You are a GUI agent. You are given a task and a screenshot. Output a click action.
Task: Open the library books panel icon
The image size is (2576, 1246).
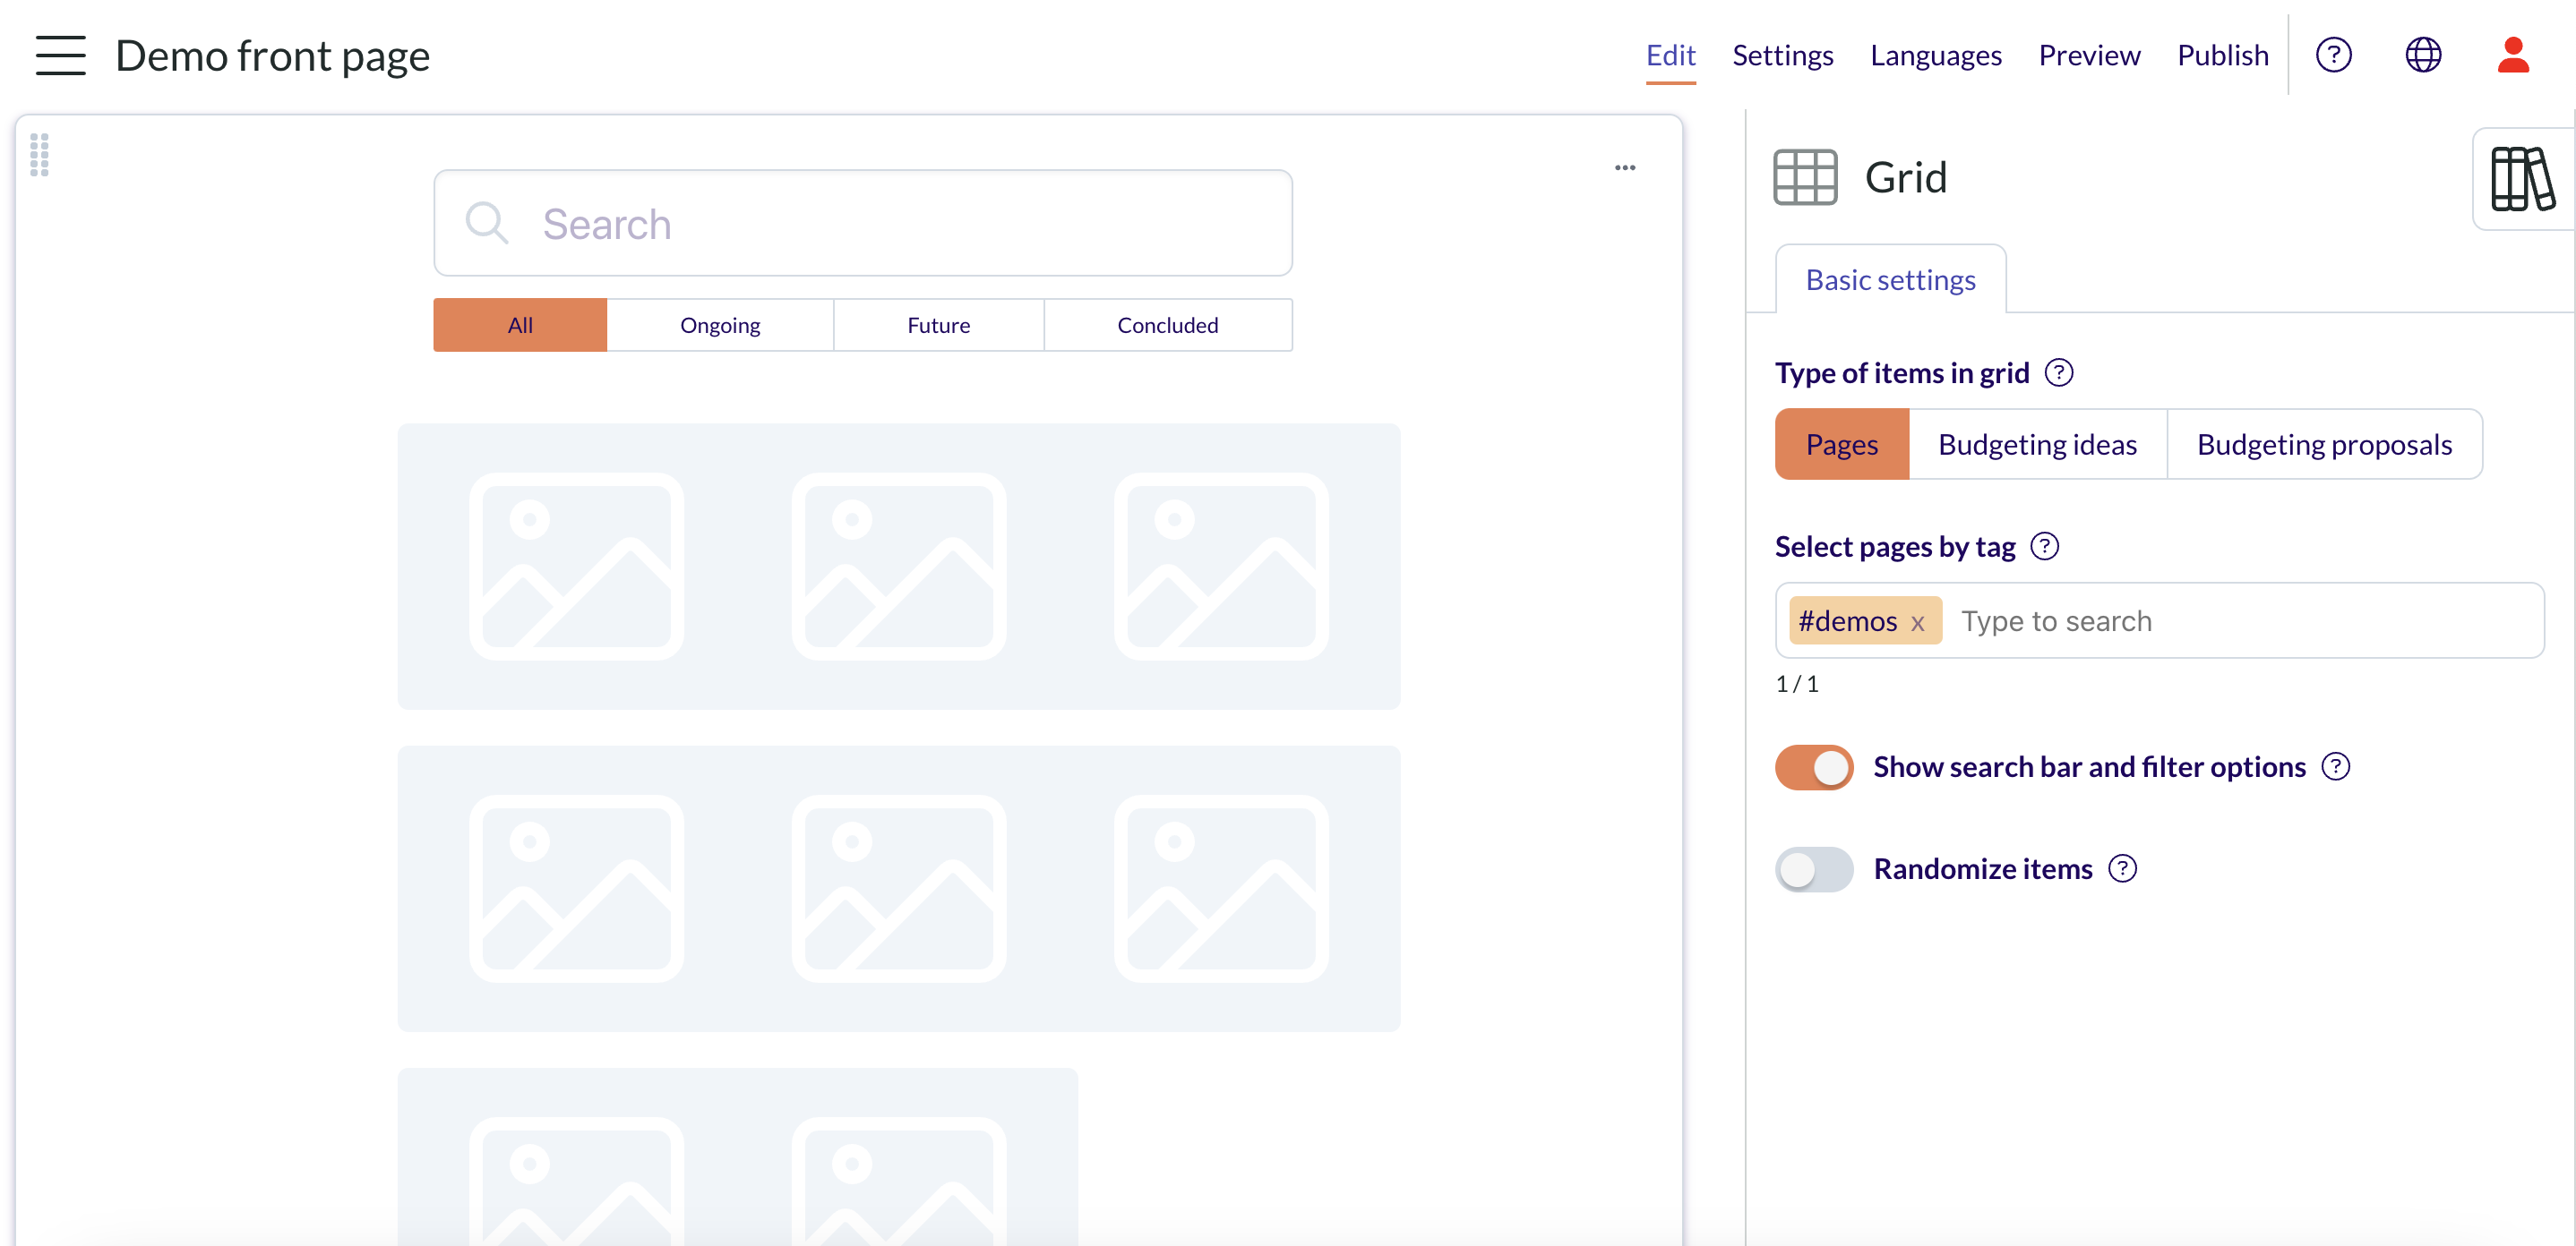click(x=2522, y=179)
